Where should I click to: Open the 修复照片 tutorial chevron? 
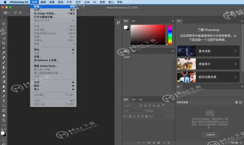(235, 64)
